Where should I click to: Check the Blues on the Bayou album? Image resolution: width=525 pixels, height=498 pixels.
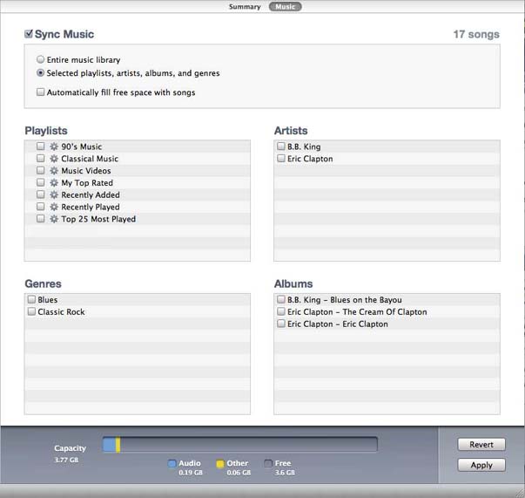(281, 299)
